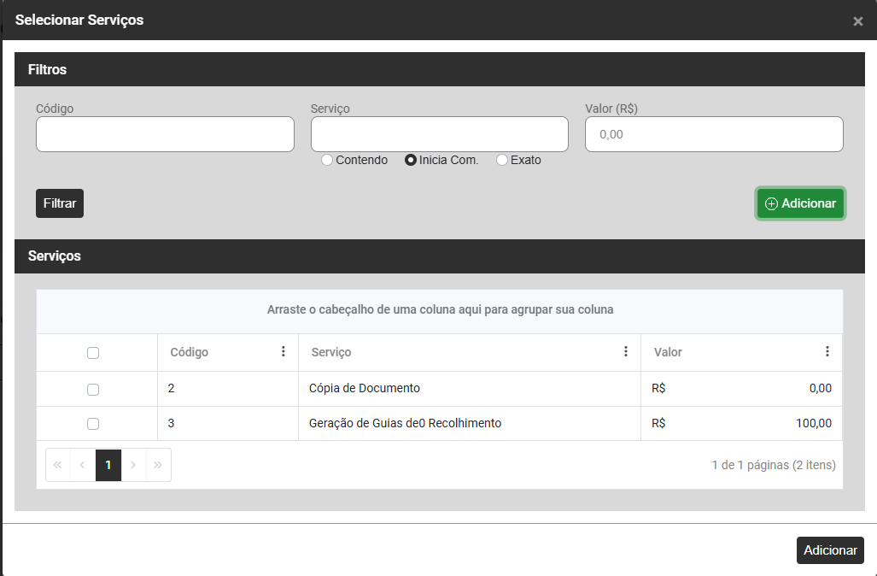Check the select-all checkbox in table header
The height and width of the screenshot is (576, 877).
(93, 353)
